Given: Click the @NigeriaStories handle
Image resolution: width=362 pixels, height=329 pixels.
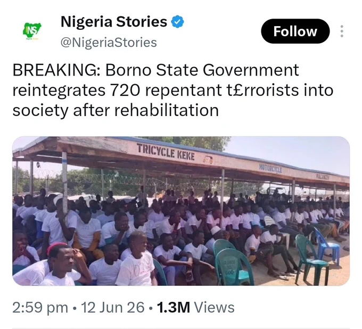Looking at the screenshot, I should click(x=109, y=43).
